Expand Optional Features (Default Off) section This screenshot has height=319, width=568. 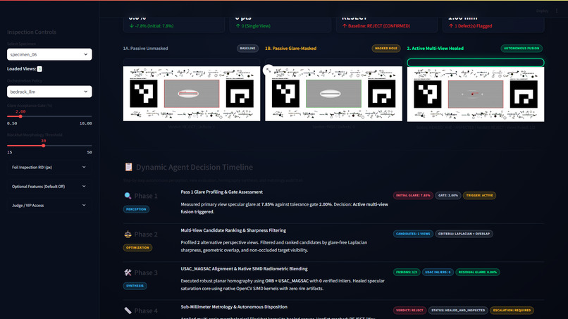tap(49, 187)
